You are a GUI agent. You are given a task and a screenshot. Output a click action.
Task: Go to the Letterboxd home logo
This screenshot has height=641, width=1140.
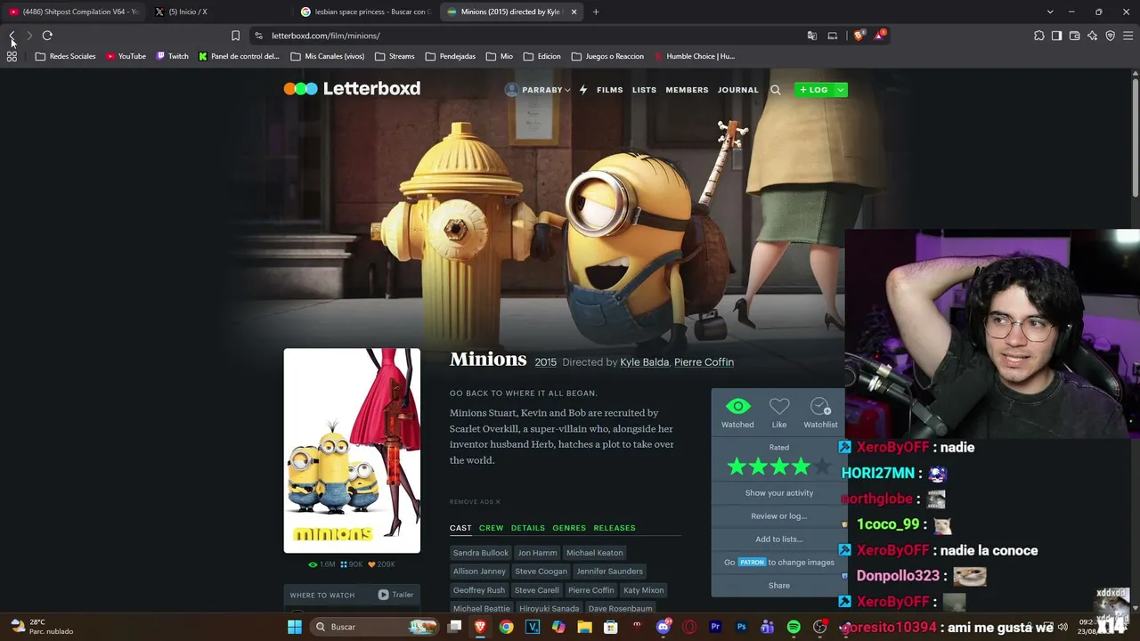pyautogui.click(x=352, y=89)
